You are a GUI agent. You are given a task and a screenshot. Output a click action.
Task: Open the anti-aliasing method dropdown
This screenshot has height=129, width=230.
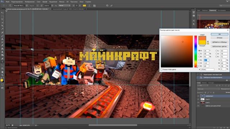(x=64, y=6)
